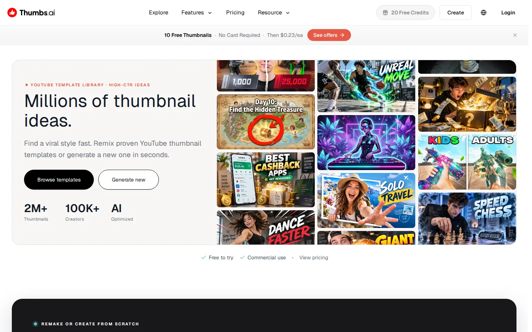Click the See offers button
Image resolution: width=532 pixels, height=332 pixels.
click(329, 35)
